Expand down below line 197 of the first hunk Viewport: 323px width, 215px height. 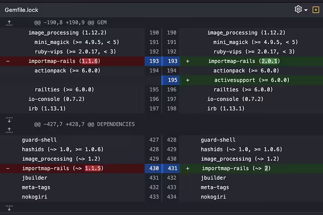(x=10, y=120)
